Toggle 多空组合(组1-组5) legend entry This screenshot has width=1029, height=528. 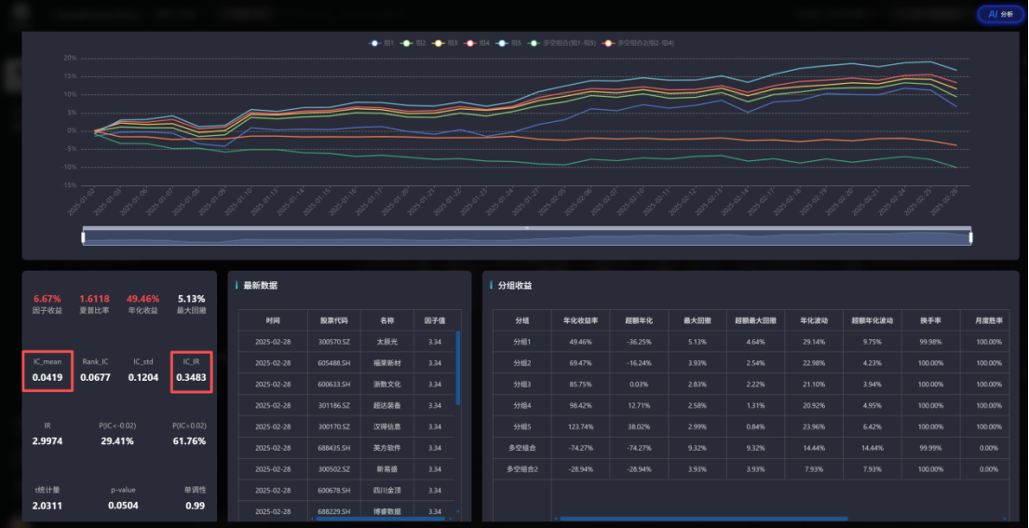click(x=534, y=43)
